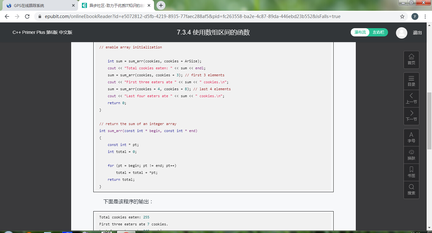Open the Chrome three-dot menu
This screenshot has width=432, height=233.
pos(425,16)
